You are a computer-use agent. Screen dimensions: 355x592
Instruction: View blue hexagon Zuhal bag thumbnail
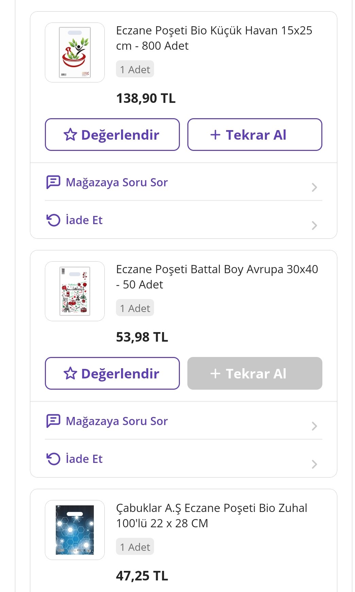pos(75,530)
